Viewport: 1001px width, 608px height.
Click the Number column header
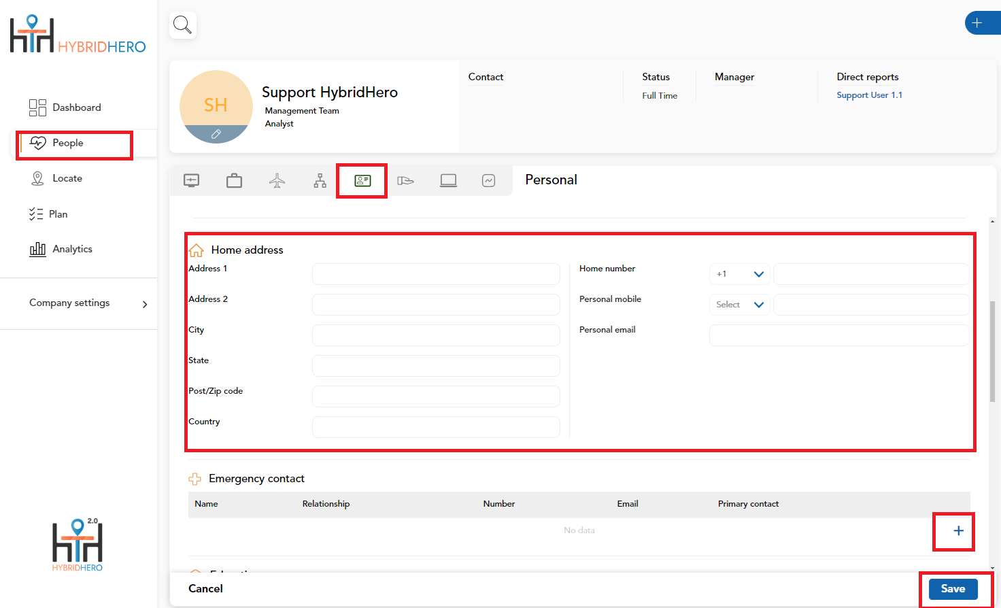(499, 504)
